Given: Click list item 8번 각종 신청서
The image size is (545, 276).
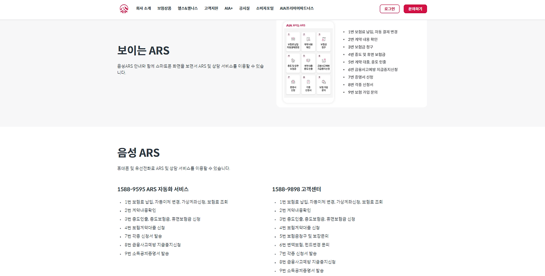Looking at the screenshot, I should pyautogui.click(x=361, y=84).
